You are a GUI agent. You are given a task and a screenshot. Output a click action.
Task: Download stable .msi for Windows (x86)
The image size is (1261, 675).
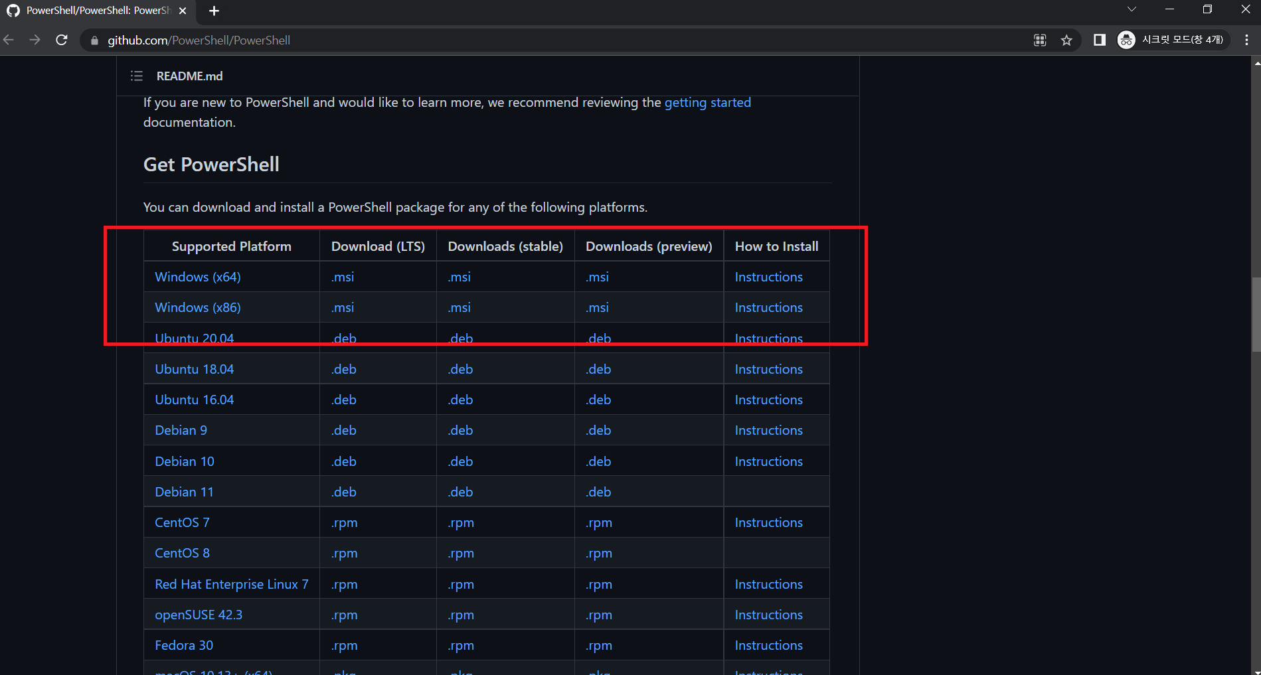click(459, 307)
